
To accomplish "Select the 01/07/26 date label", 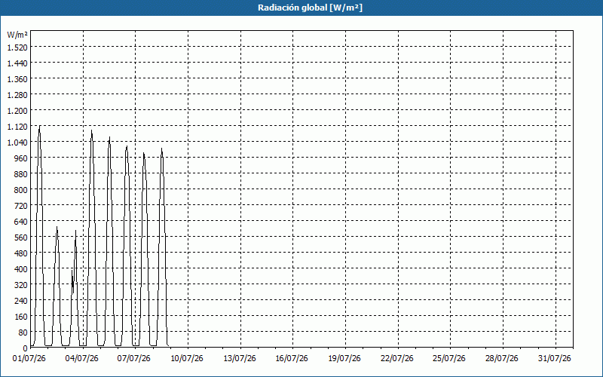I will pyautogui.click(x=29, y=359).
